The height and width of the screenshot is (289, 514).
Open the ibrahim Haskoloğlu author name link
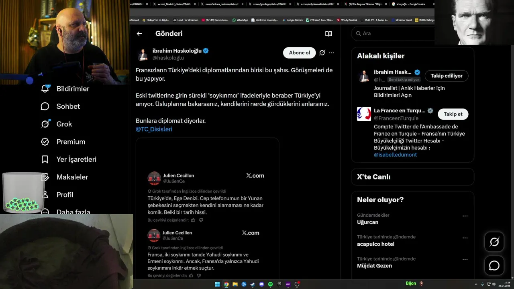[177, 51]
